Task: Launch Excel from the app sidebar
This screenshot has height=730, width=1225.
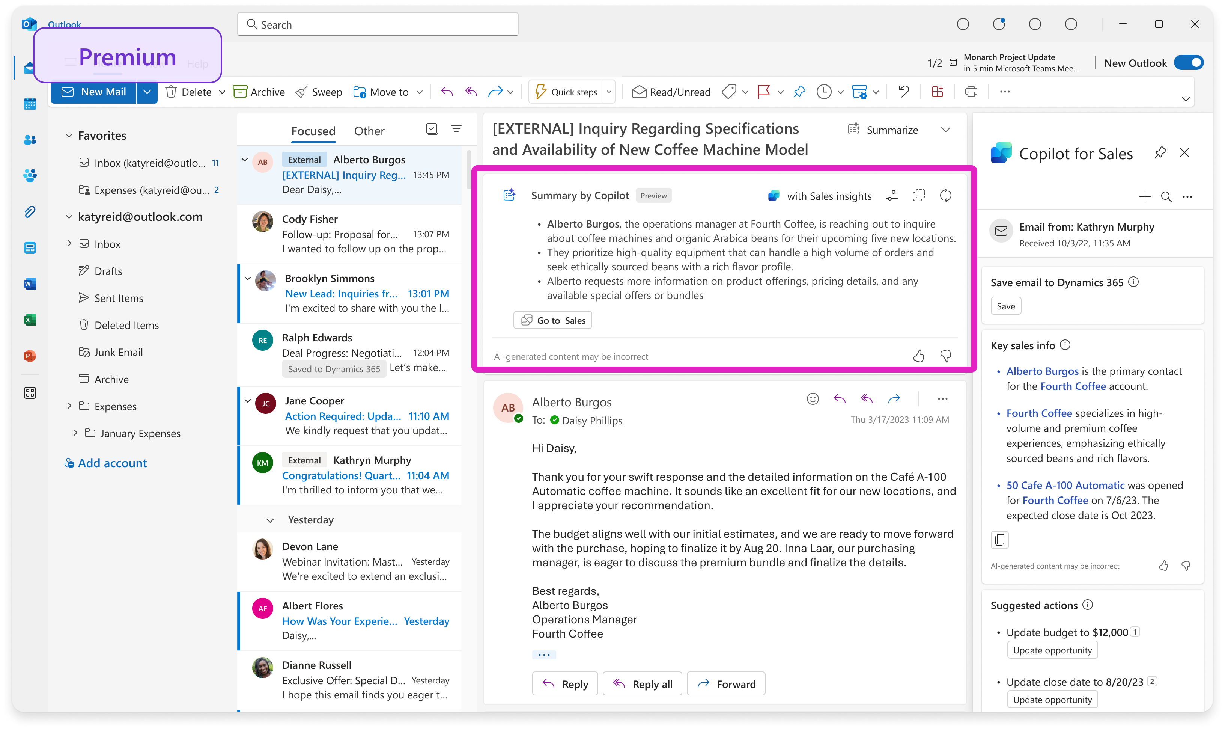Action: pyautogui.click(x=30, y=320)
